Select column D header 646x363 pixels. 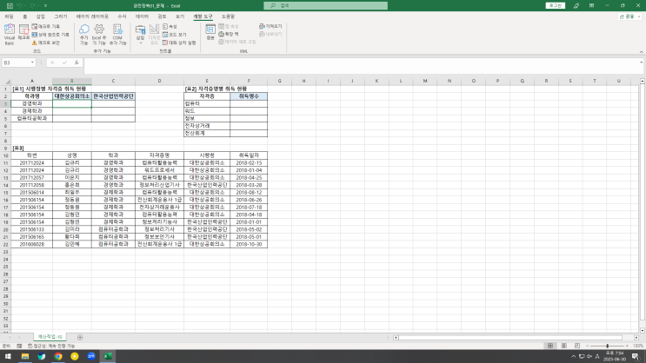point(159,81)
